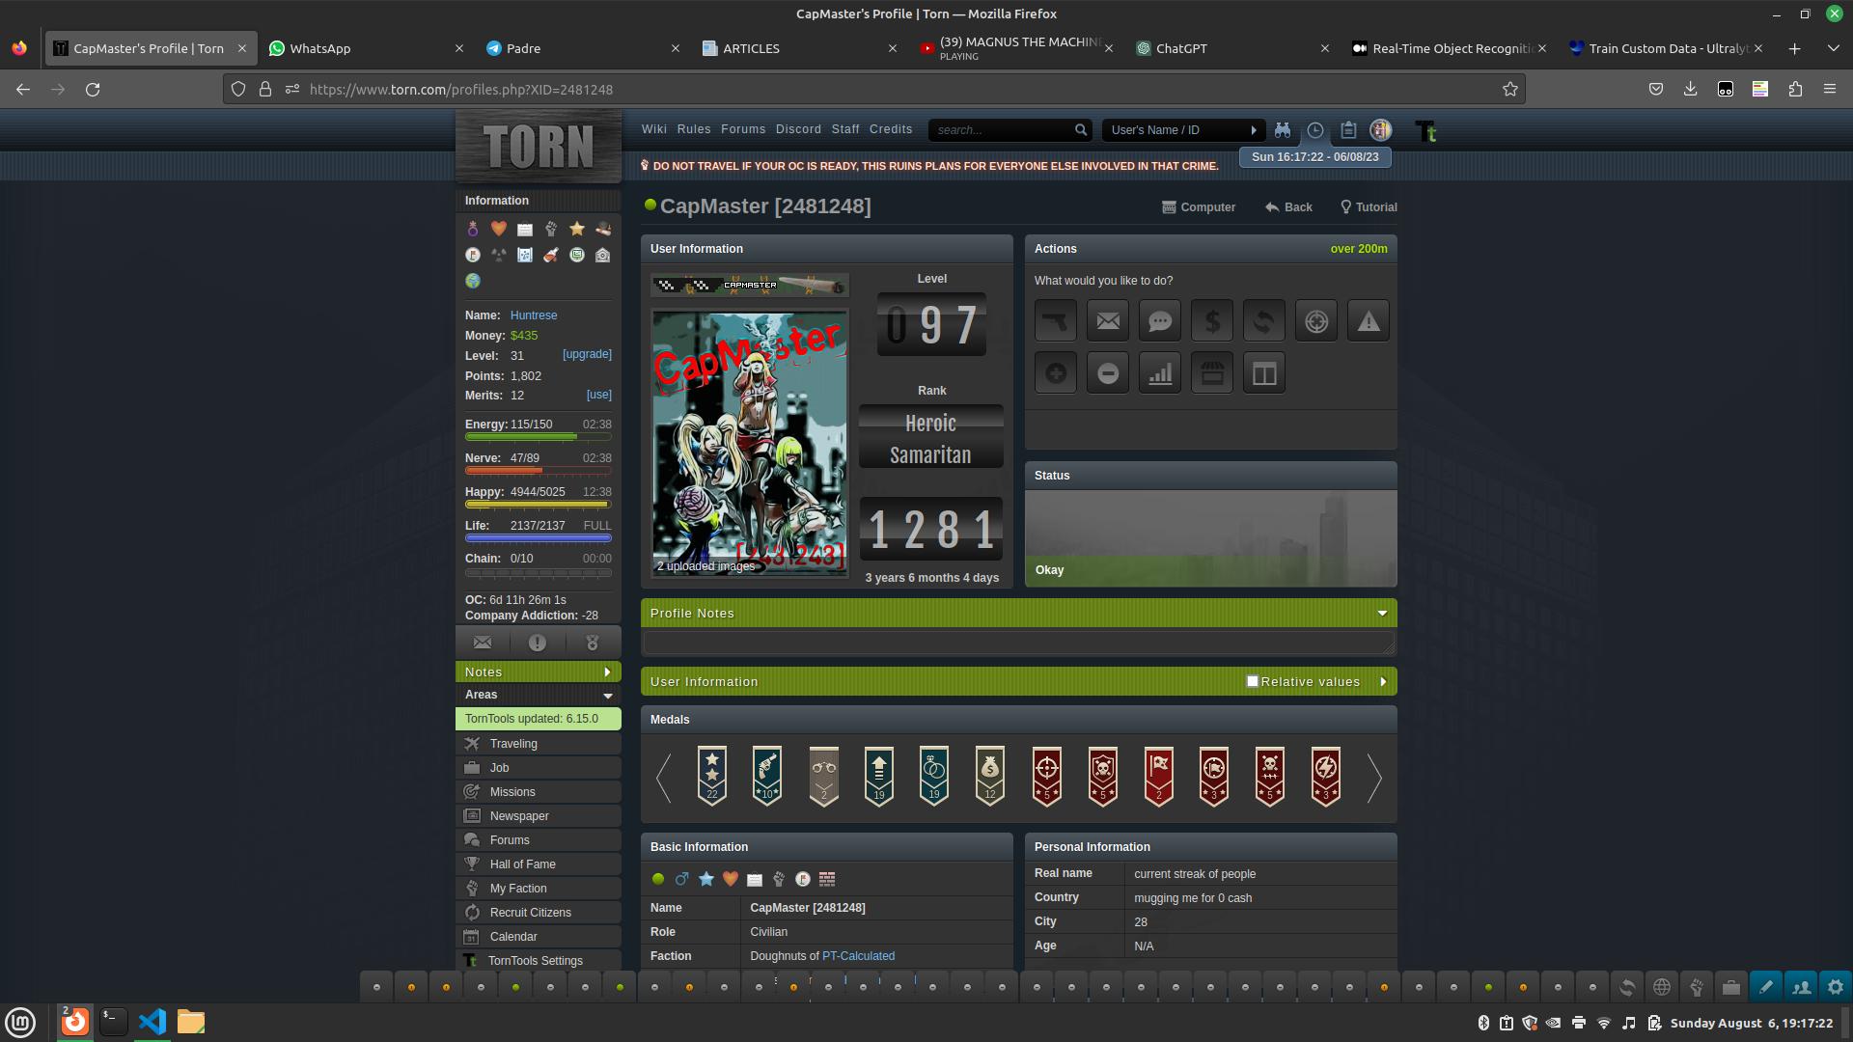This screenshot has width=1853, height=1042.
Task: Open Traveling in the Areas list
Action: (x=539, y=744)
